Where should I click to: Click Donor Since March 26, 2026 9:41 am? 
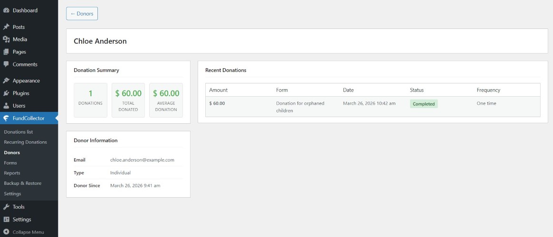(x=135, y=185)
